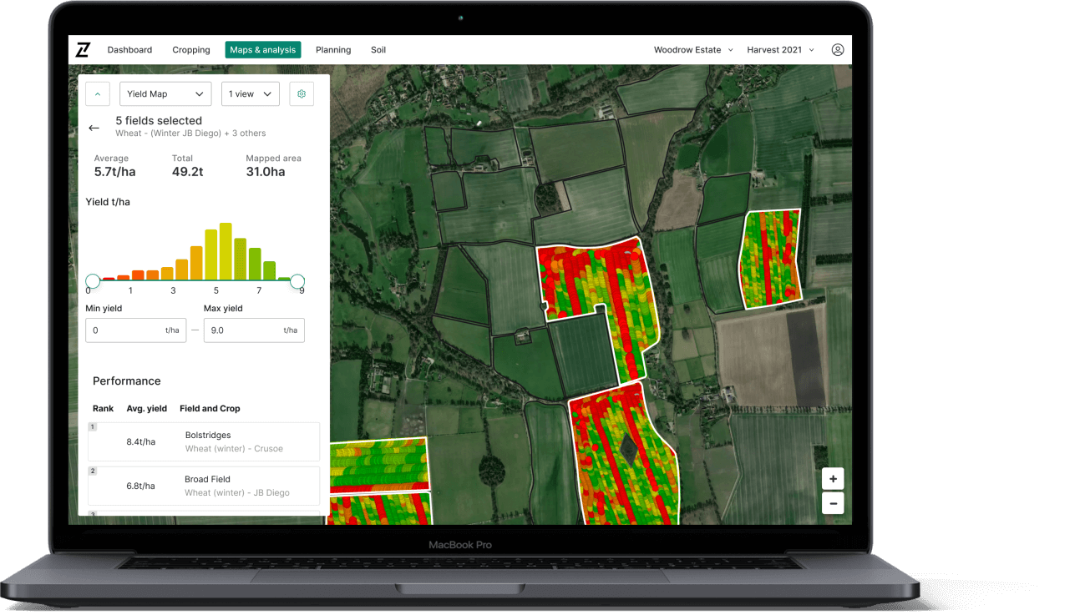Select the user account icon top right
Image resolution: width=1080 pixels, height=615 pixels.
[x=838, y=49]
